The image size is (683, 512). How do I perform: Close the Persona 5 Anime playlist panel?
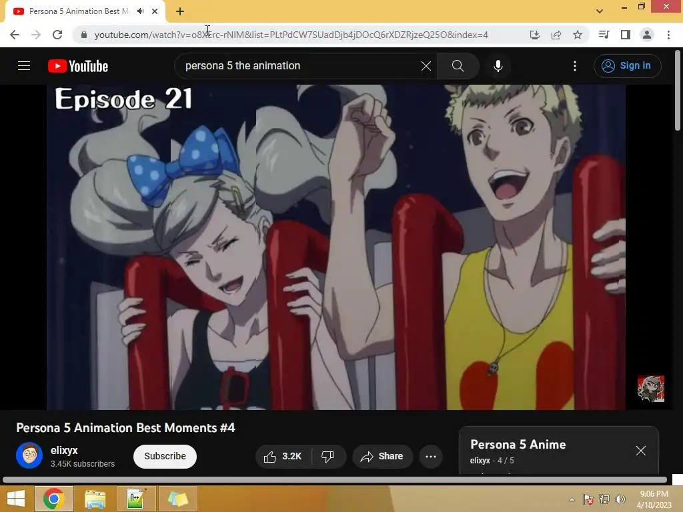(x=641, y=451)
